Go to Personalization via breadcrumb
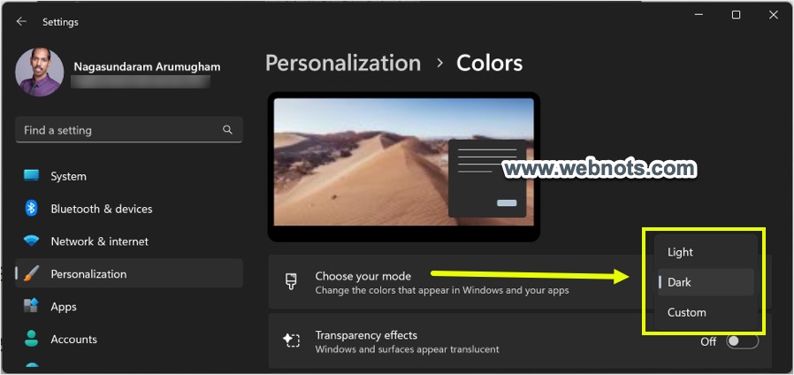The width and height of the screenshot is (794, 375). click(x=343, y=64)
